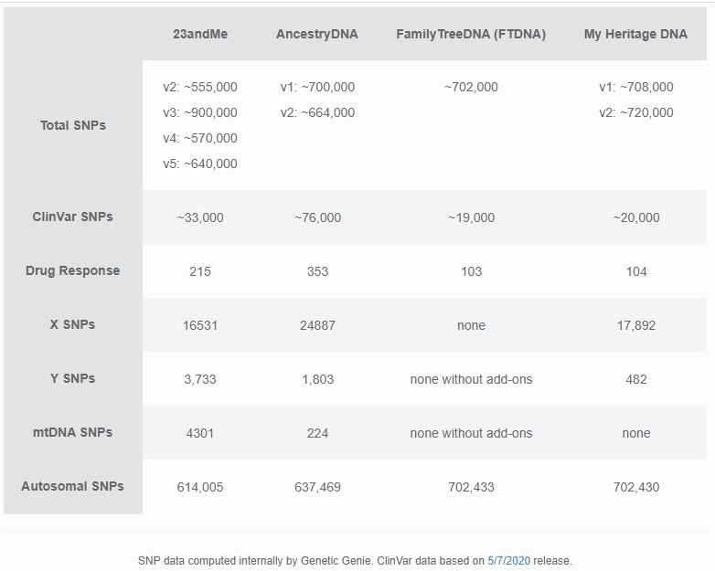
Task: Click the Y SNPs row label
Action: pos(72,378)
